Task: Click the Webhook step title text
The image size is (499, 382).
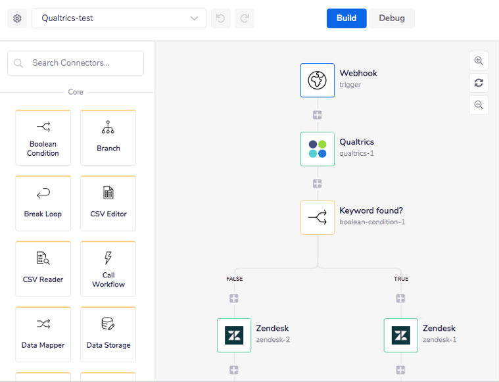Action: click(x=358, y=73)
